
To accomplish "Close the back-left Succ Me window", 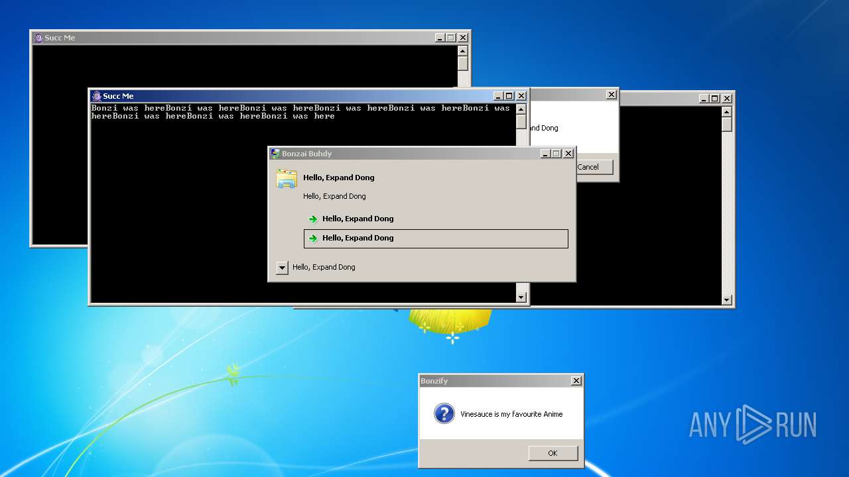I will tap(463, 38).
